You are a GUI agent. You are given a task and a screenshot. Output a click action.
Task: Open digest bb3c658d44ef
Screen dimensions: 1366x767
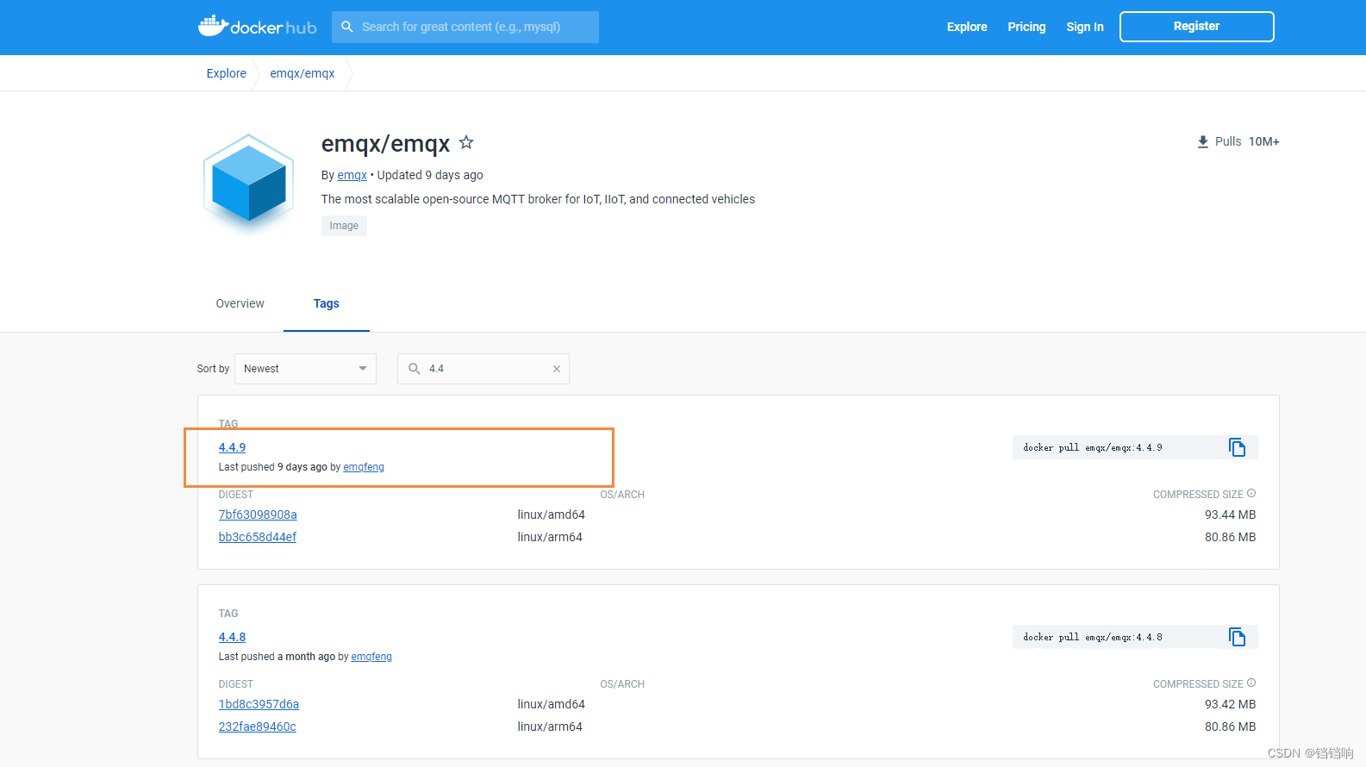pyautogui.click(x=258, y=537)
